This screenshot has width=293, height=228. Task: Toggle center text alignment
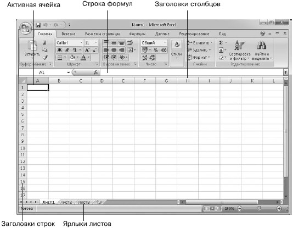point(114,50)
